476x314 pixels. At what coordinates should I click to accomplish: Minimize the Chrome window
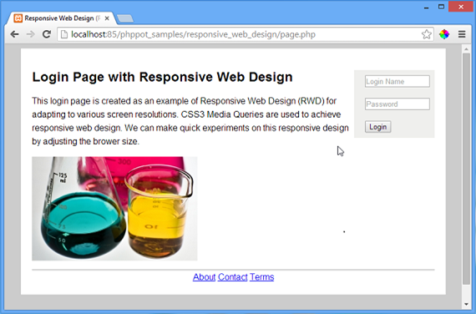coord(426,8)
